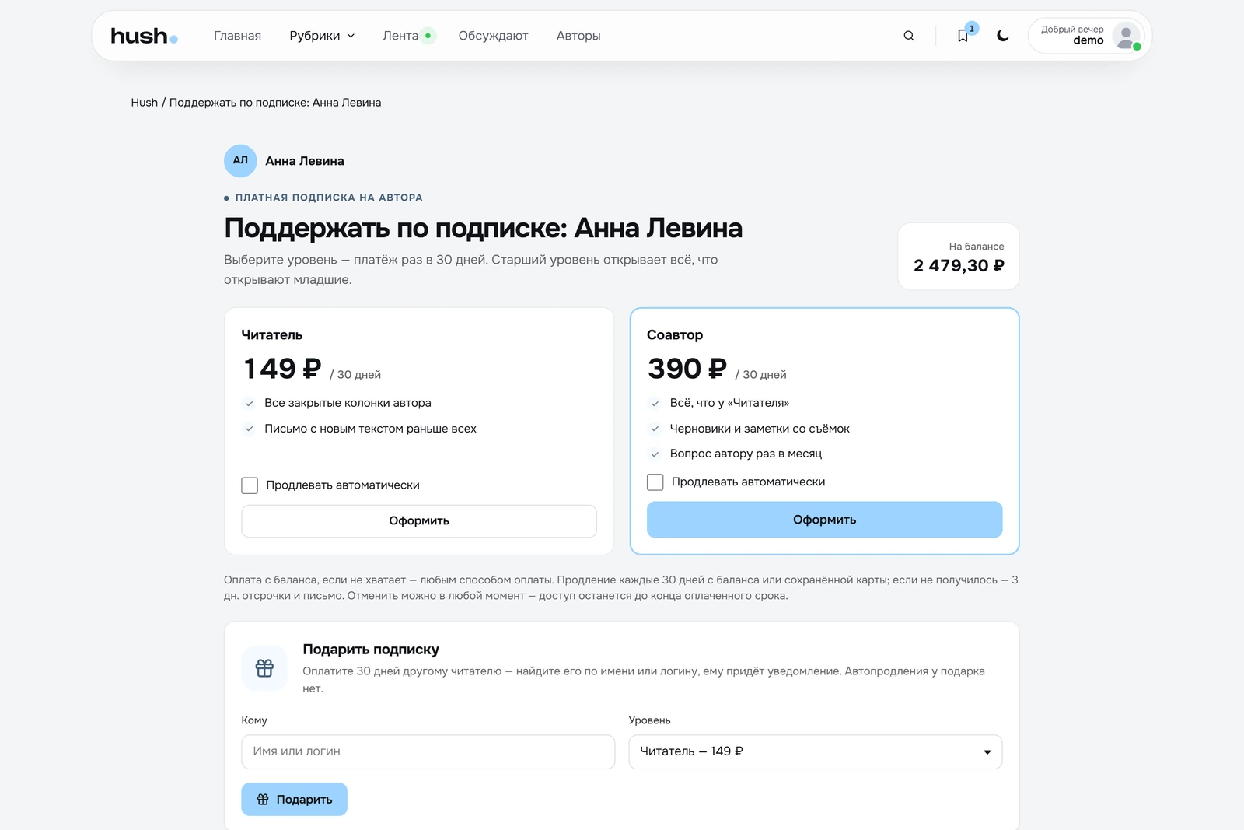Click 'Всё, что у «Читателя»' feature

[729, 403]
